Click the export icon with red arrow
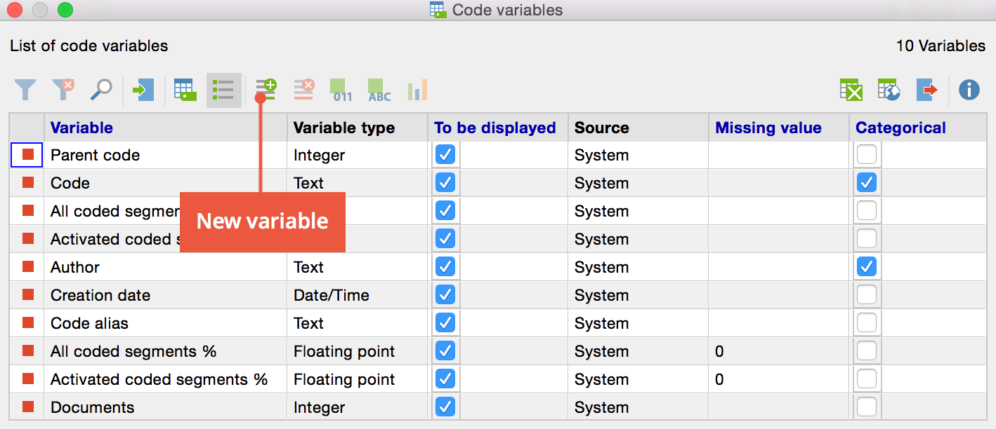The image size is (996, 429). (927, 90)
